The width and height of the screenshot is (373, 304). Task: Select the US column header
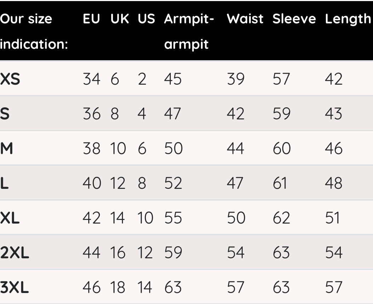(x=147, y=19)
